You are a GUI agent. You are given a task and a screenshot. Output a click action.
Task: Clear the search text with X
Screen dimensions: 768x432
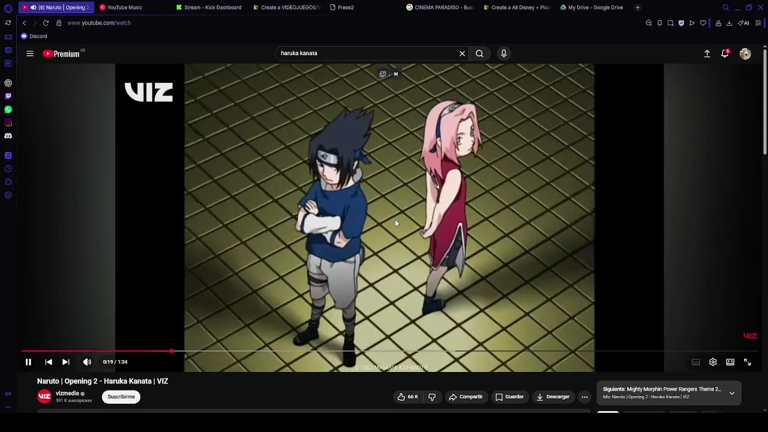[x=462, y=53]
